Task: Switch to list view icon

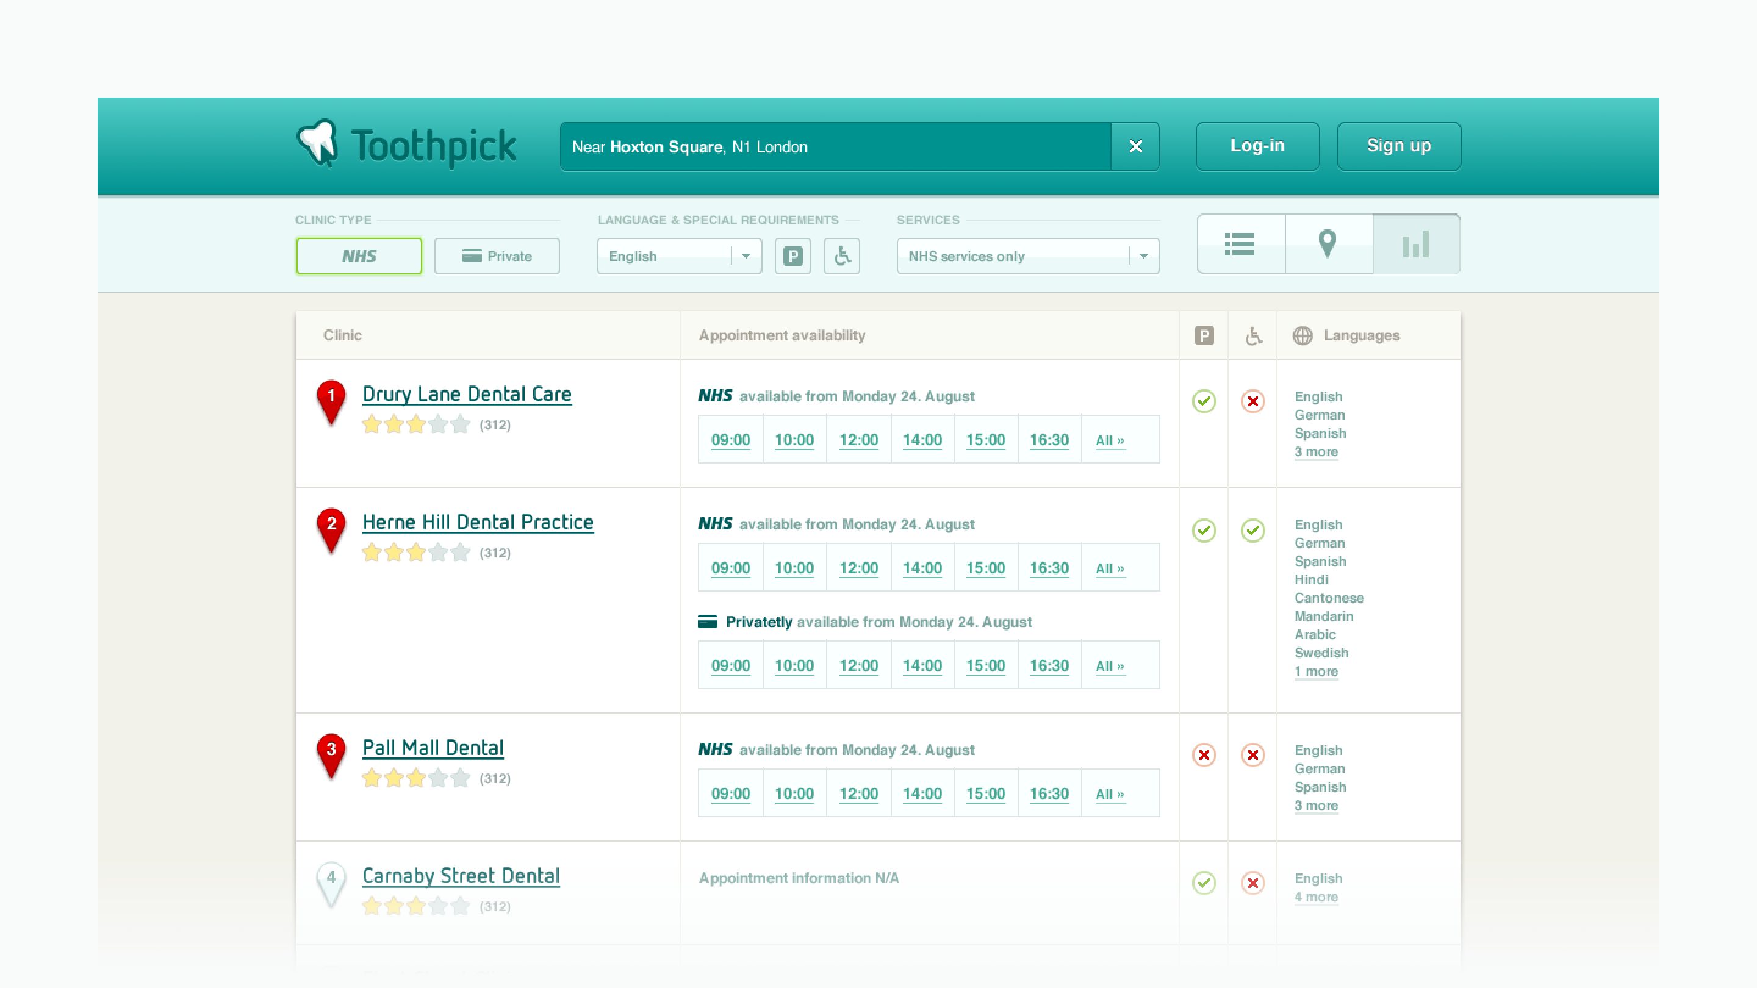Action: pyautogui.click(x=1239, y=244)
